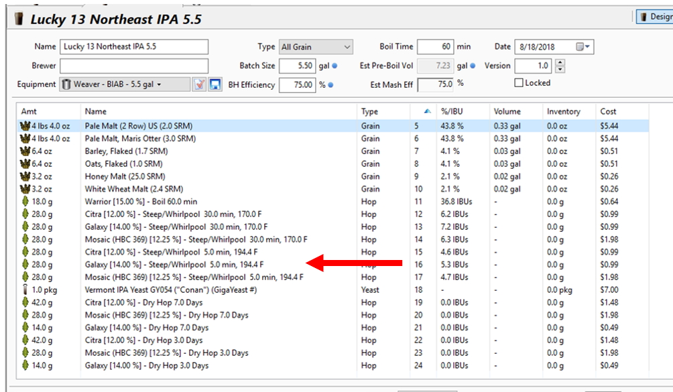673x392 pixels.
Task: Click the '36.8 IBUs' cell for Warrior
Action: (x=456, y=202)
